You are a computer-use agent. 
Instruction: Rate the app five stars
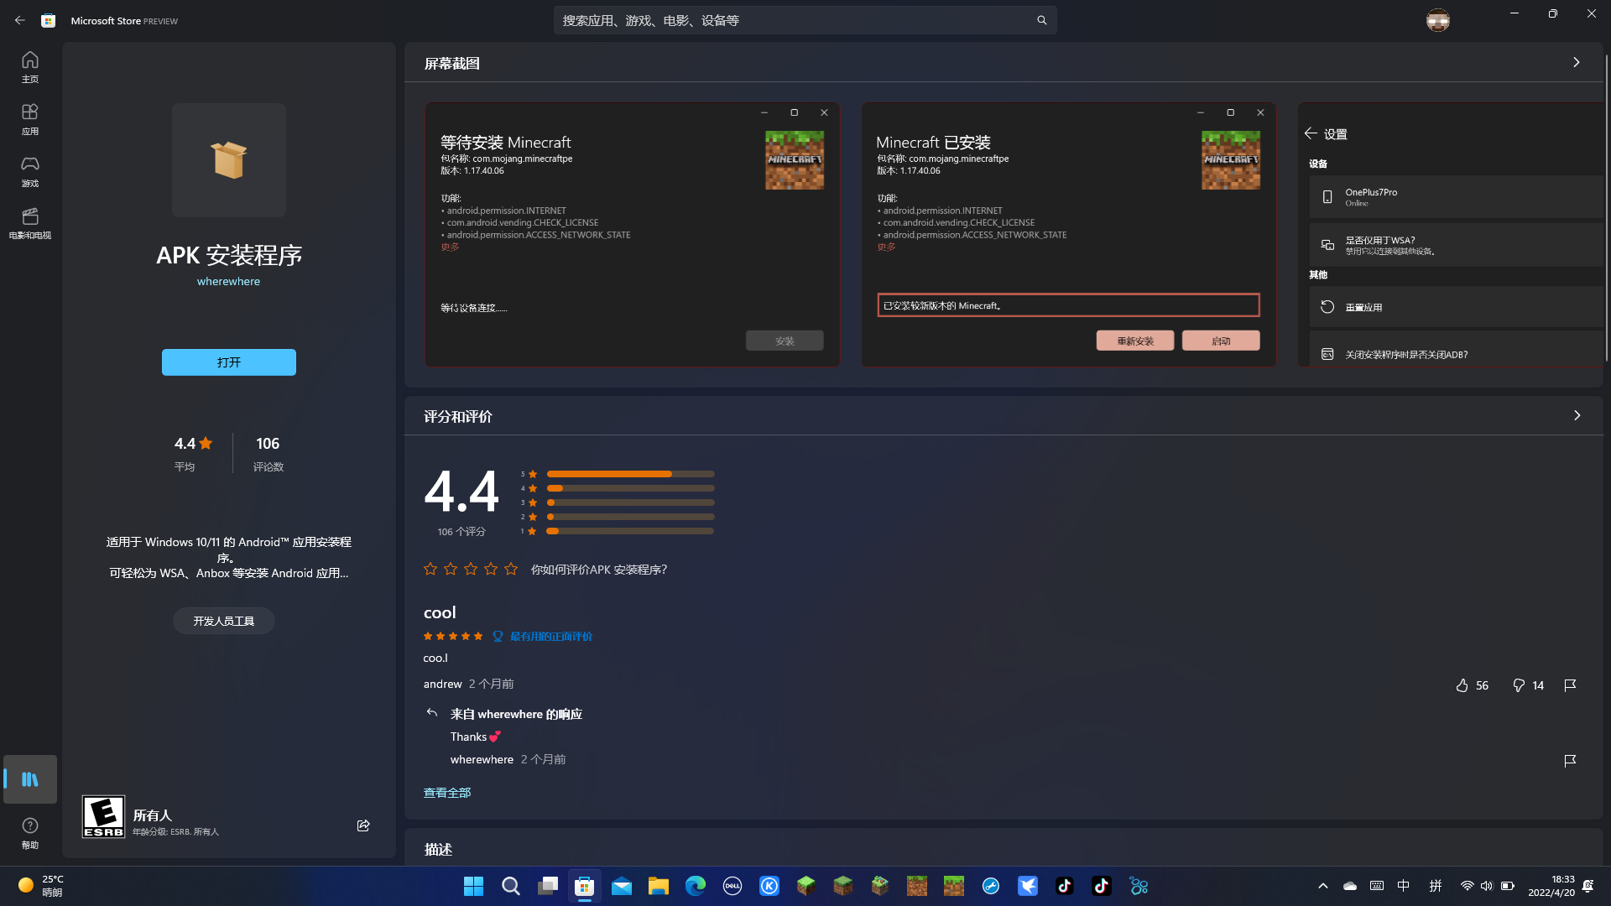[x=511, y=569]
